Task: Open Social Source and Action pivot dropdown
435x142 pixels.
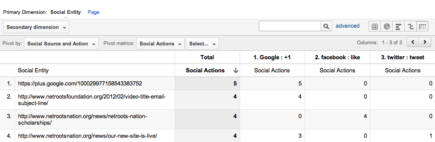Action: (61, 44)
